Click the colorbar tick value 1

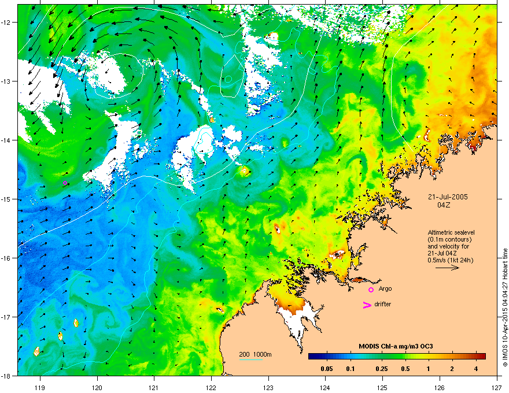429,369
